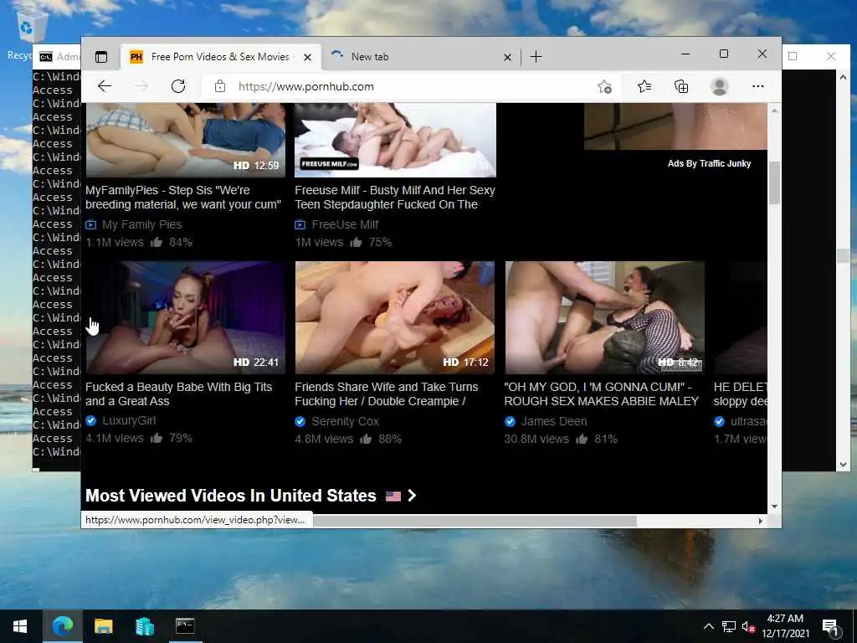Image resolution: width=857 pixels, height=643 pixels.
Task: Click verified badge beside LuxuryGirl
Action: point(91,420)
